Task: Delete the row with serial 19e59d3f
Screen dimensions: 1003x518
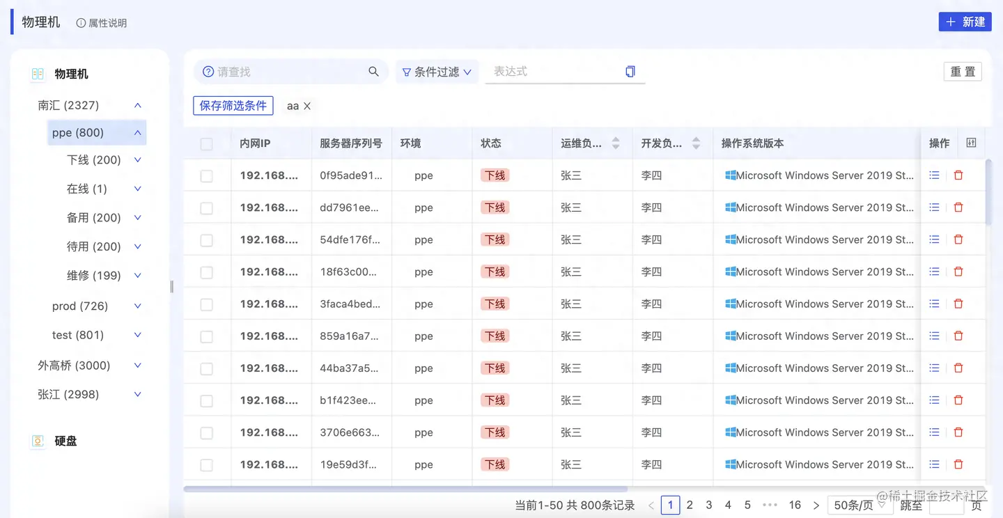Action: click(958, 464)
